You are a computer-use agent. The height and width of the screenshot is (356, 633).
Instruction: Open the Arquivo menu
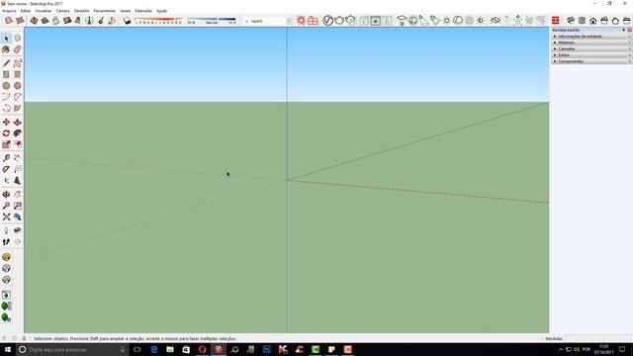coord(9,11)
